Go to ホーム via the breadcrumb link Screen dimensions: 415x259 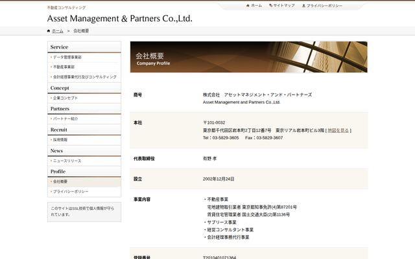pos(58,31)
